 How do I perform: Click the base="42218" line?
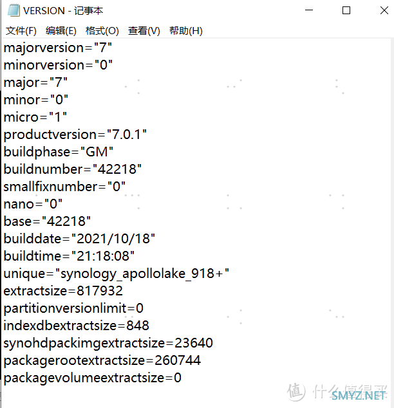point(47,221)
